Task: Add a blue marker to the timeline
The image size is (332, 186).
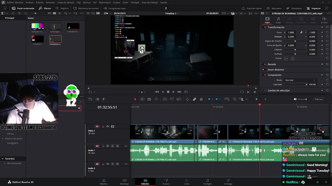Action: [x=217, y=99]
